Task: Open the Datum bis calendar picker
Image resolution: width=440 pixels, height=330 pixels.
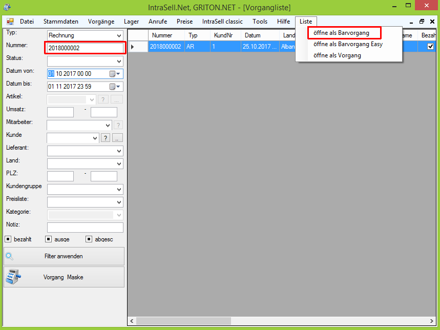Action: [x=115, y=87]
